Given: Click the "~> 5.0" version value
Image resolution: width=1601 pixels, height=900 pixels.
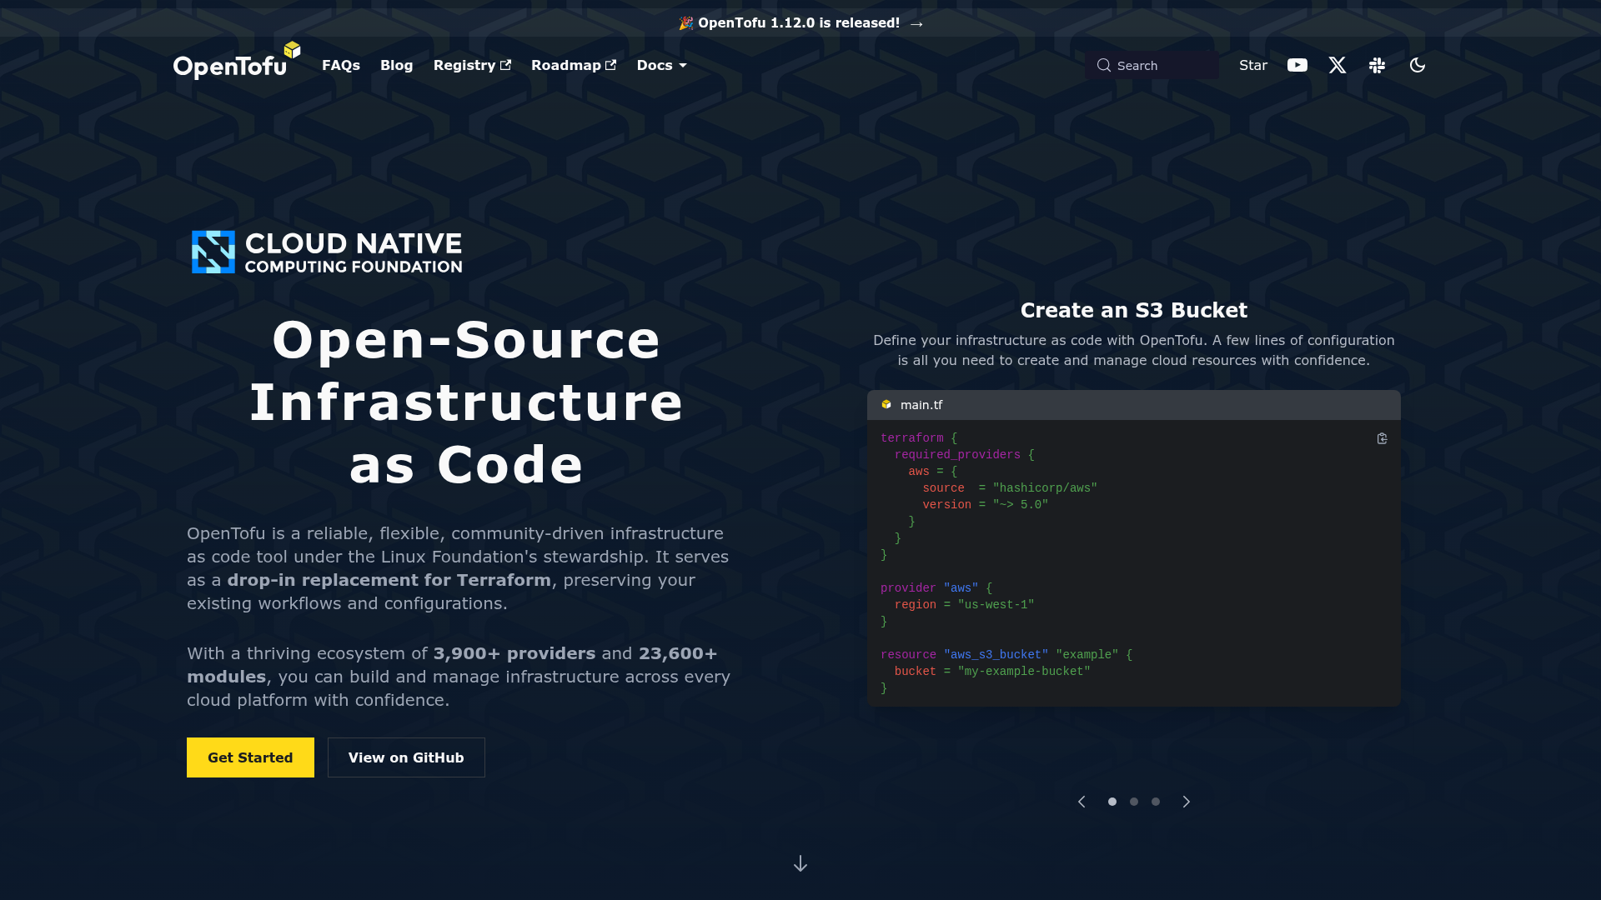Looking at the screenshot, I should click(1021, 505).
